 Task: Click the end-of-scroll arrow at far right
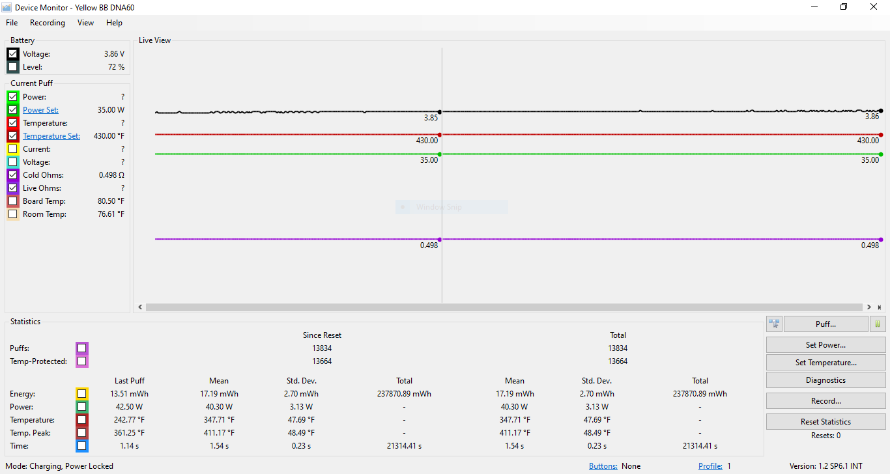click(878, 307)
